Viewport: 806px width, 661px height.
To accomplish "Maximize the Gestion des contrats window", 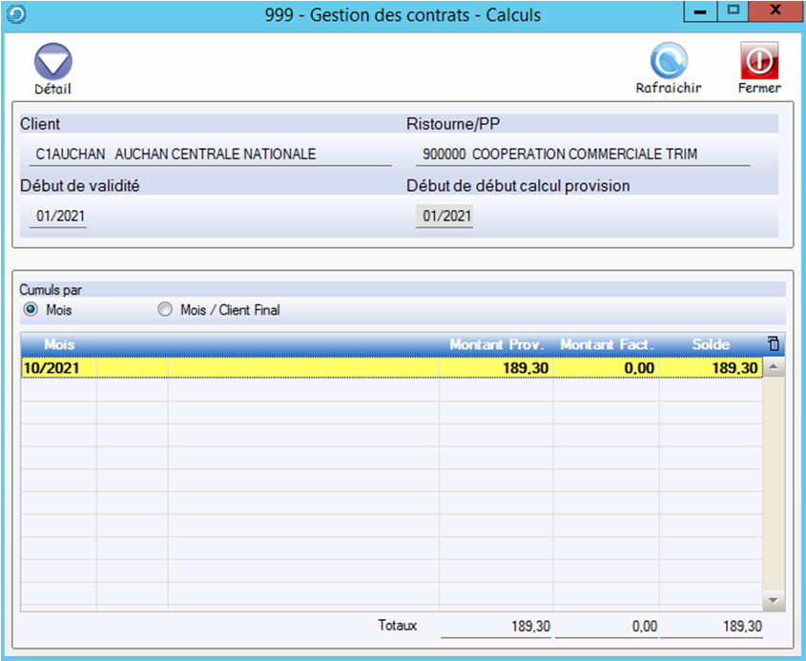I will point(733,11).
